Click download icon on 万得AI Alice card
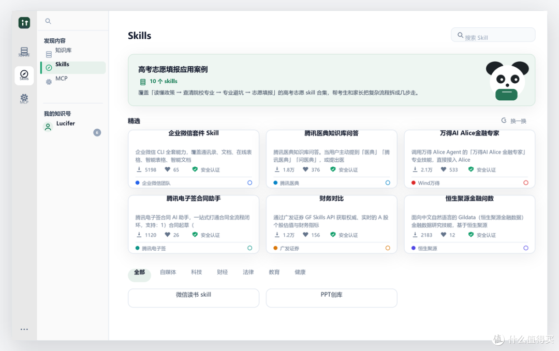Screen dimensions: 559x351 (415, 170)
